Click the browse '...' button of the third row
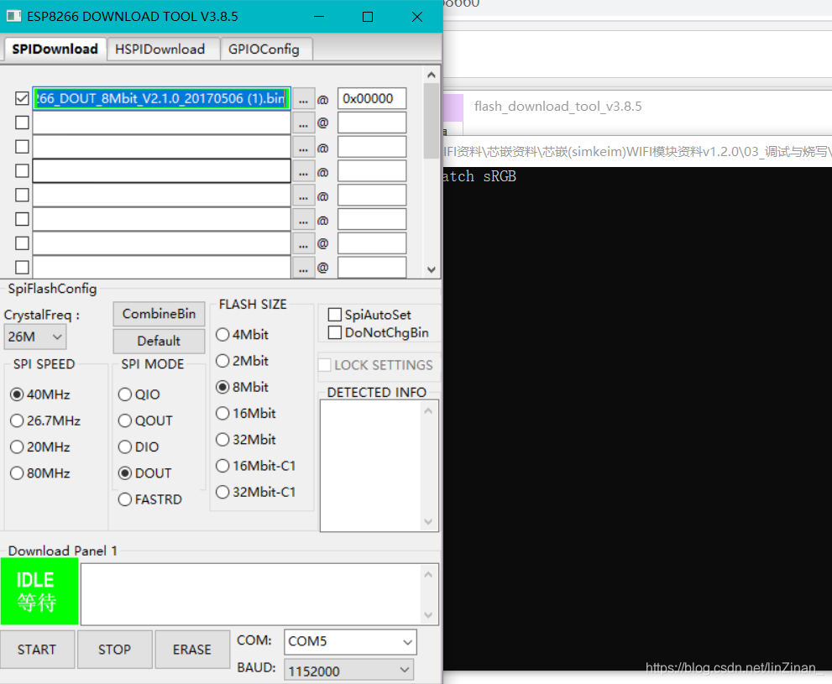832x684 pixels. tap(304, 148)
